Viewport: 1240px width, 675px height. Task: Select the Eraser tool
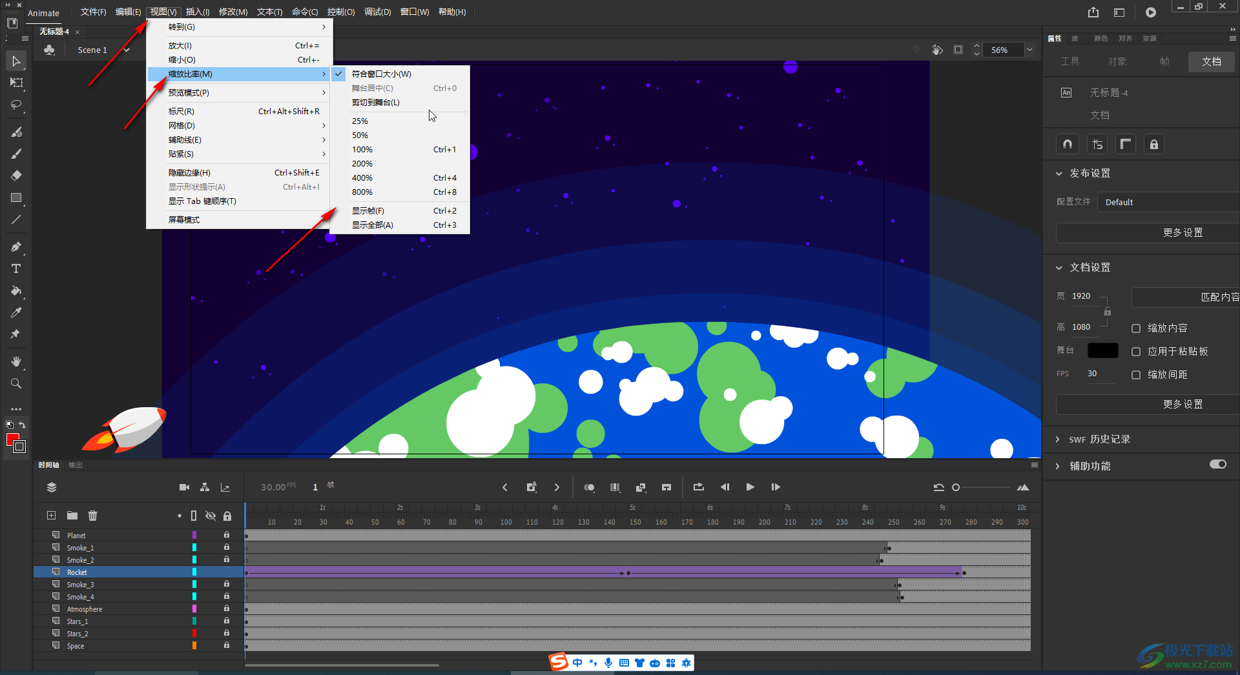point(16,176)
